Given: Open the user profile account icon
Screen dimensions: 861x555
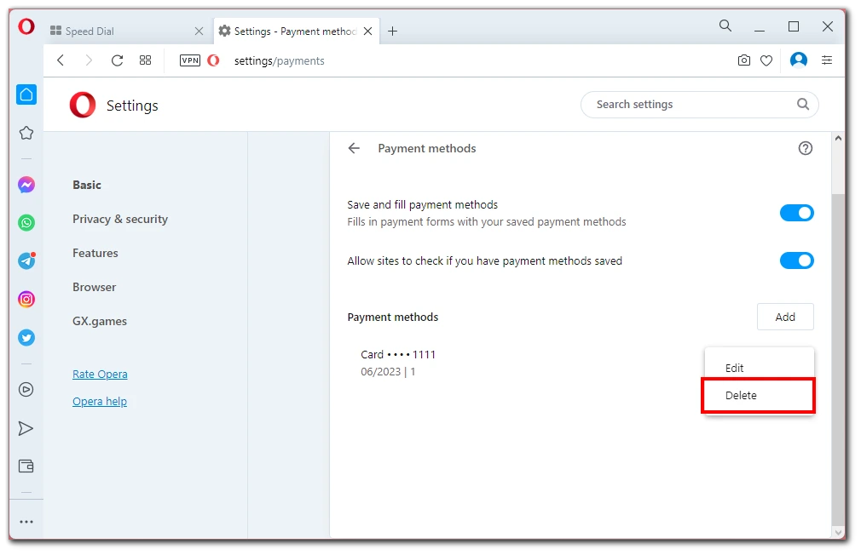Looking at the screenshot, I should tap(799, 60).
